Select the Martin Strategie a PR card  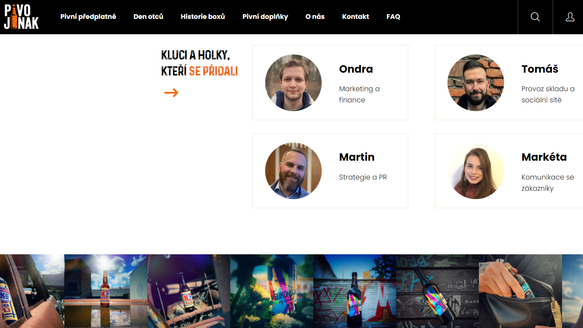(330, 171)
